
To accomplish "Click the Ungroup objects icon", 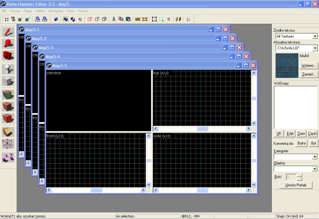I will click(73, 19).
